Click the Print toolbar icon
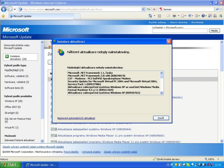 [174, 16]
